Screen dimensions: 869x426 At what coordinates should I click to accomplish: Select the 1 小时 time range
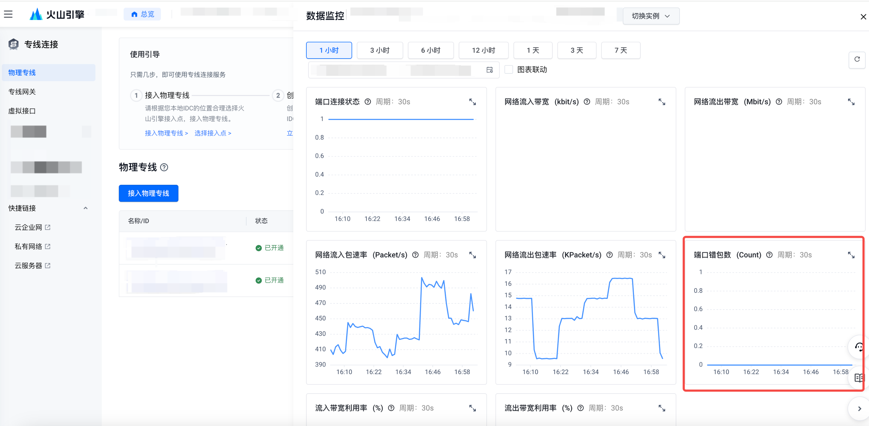click(x=329, y=51)
